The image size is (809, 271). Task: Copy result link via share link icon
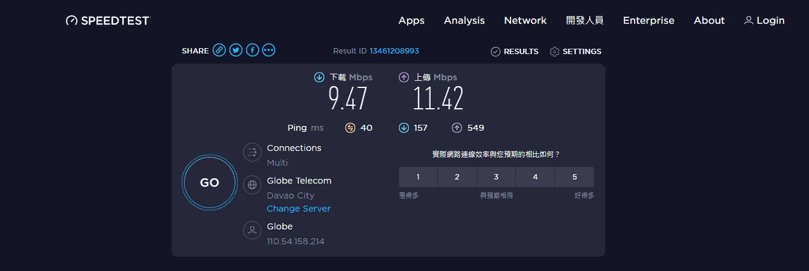(219, 51)
